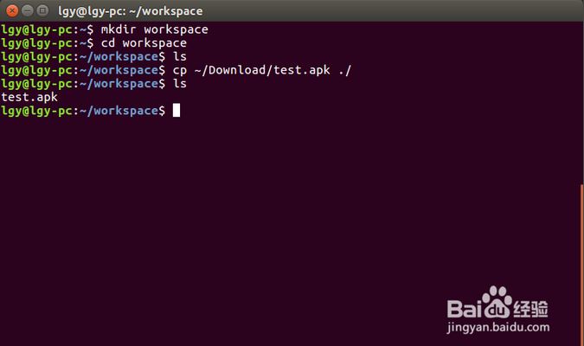Click the second 'ls' command

coord(179,83)
